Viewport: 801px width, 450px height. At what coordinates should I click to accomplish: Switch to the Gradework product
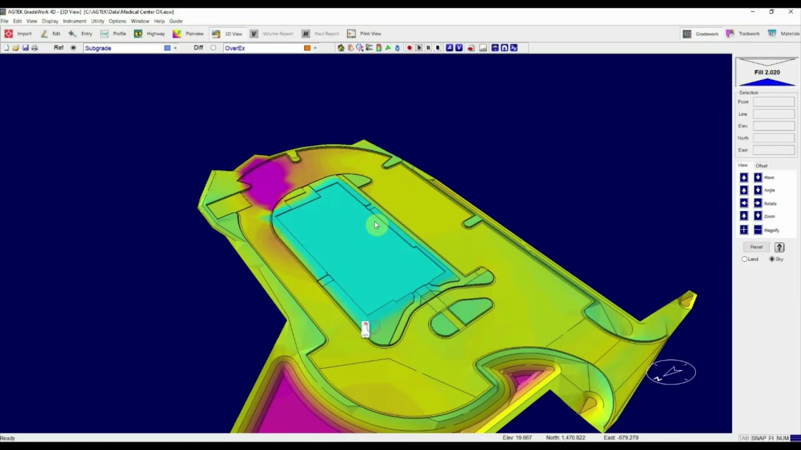coord(701,34)
